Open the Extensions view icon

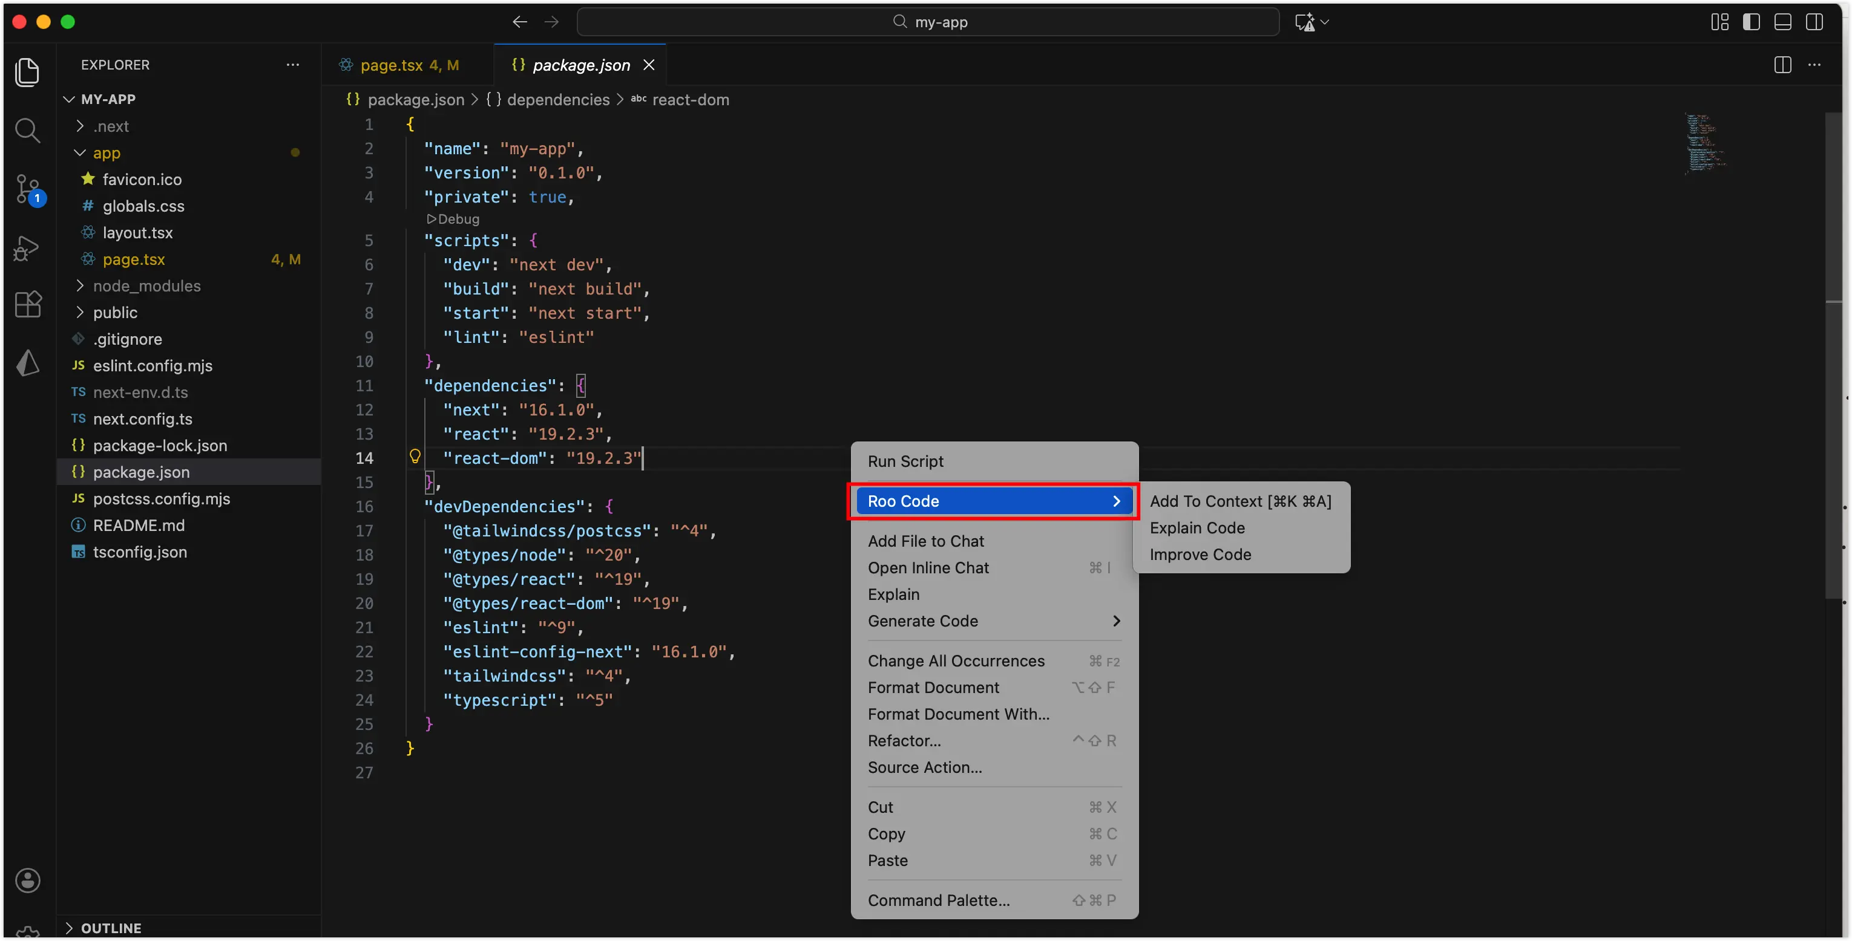27,305
